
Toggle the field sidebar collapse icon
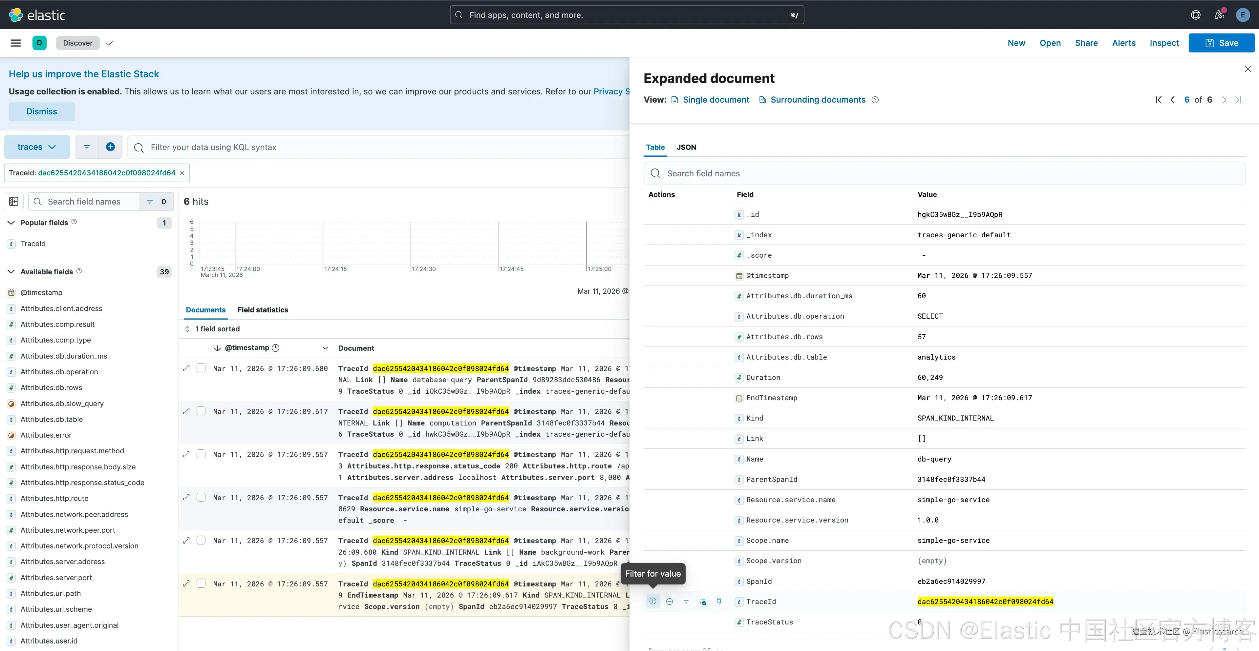pos(14,202)
